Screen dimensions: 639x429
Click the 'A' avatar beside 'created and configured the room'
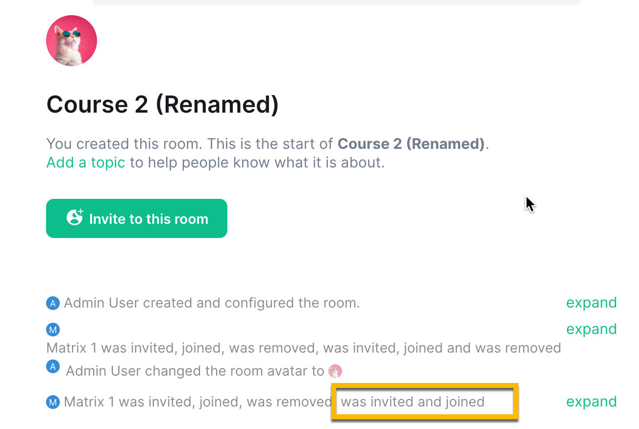52,303
